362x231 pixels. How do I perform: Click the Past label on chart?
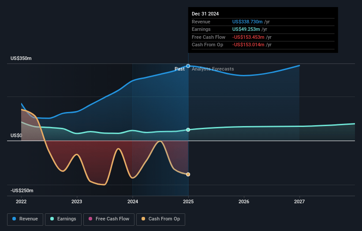pos(179,69)
